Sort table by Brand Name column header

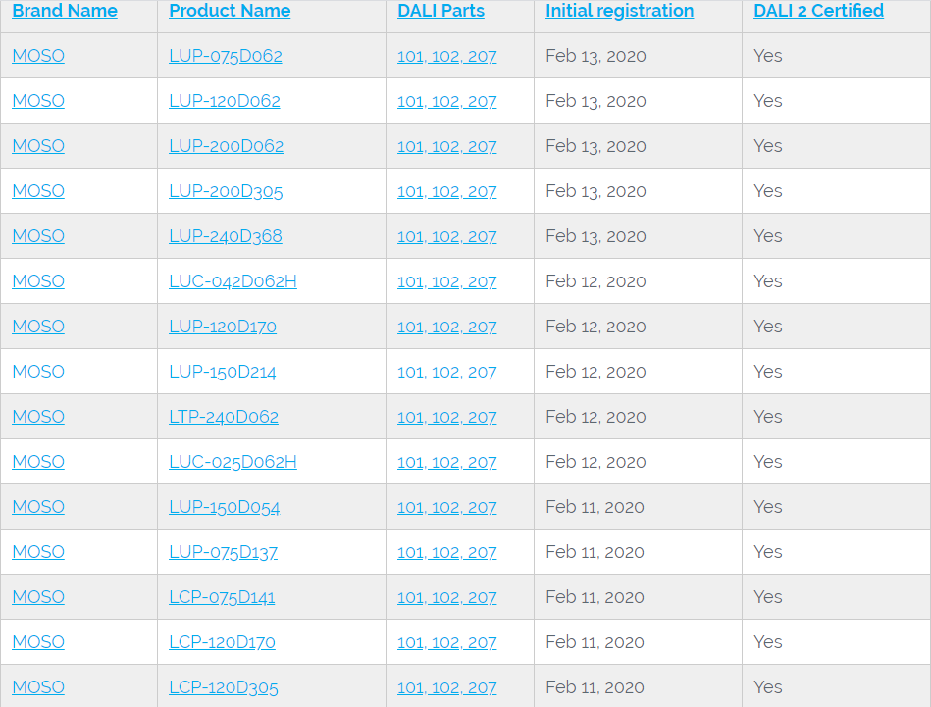(65, 11)
